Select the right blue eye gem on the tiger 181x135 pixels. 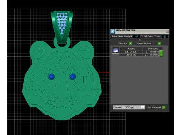pos(72,76)
